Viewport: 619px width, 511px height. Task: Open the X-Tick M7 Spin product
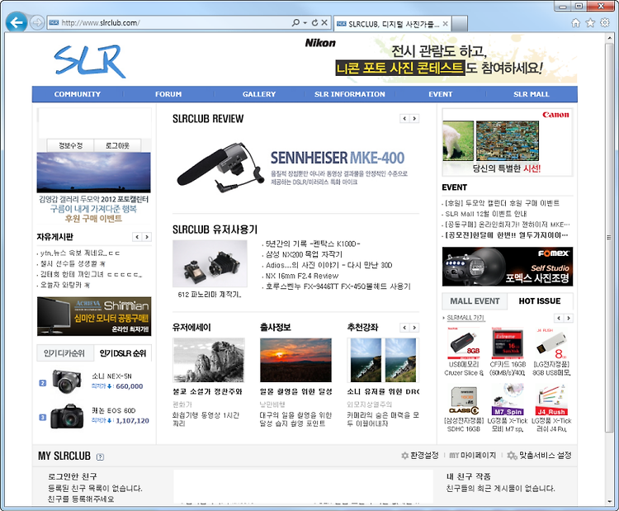pos(508,400)
